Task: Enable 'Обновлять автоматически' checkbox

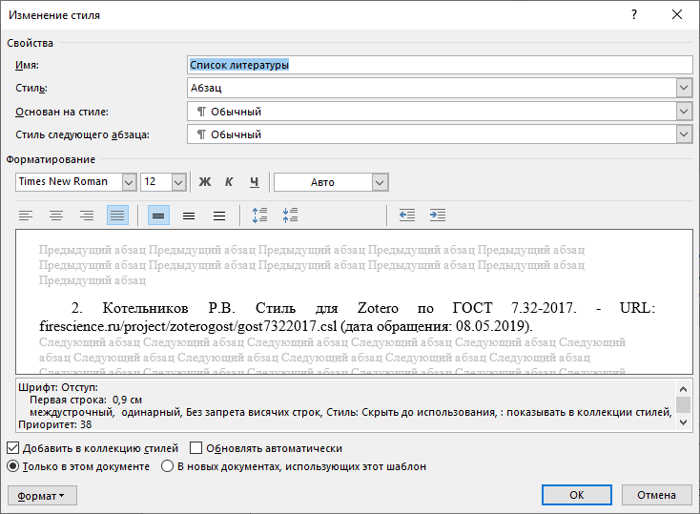Action: pos(196,448)
